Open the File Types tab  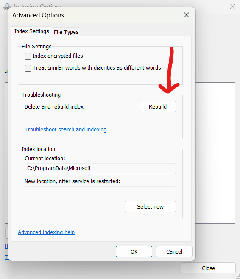66,32
